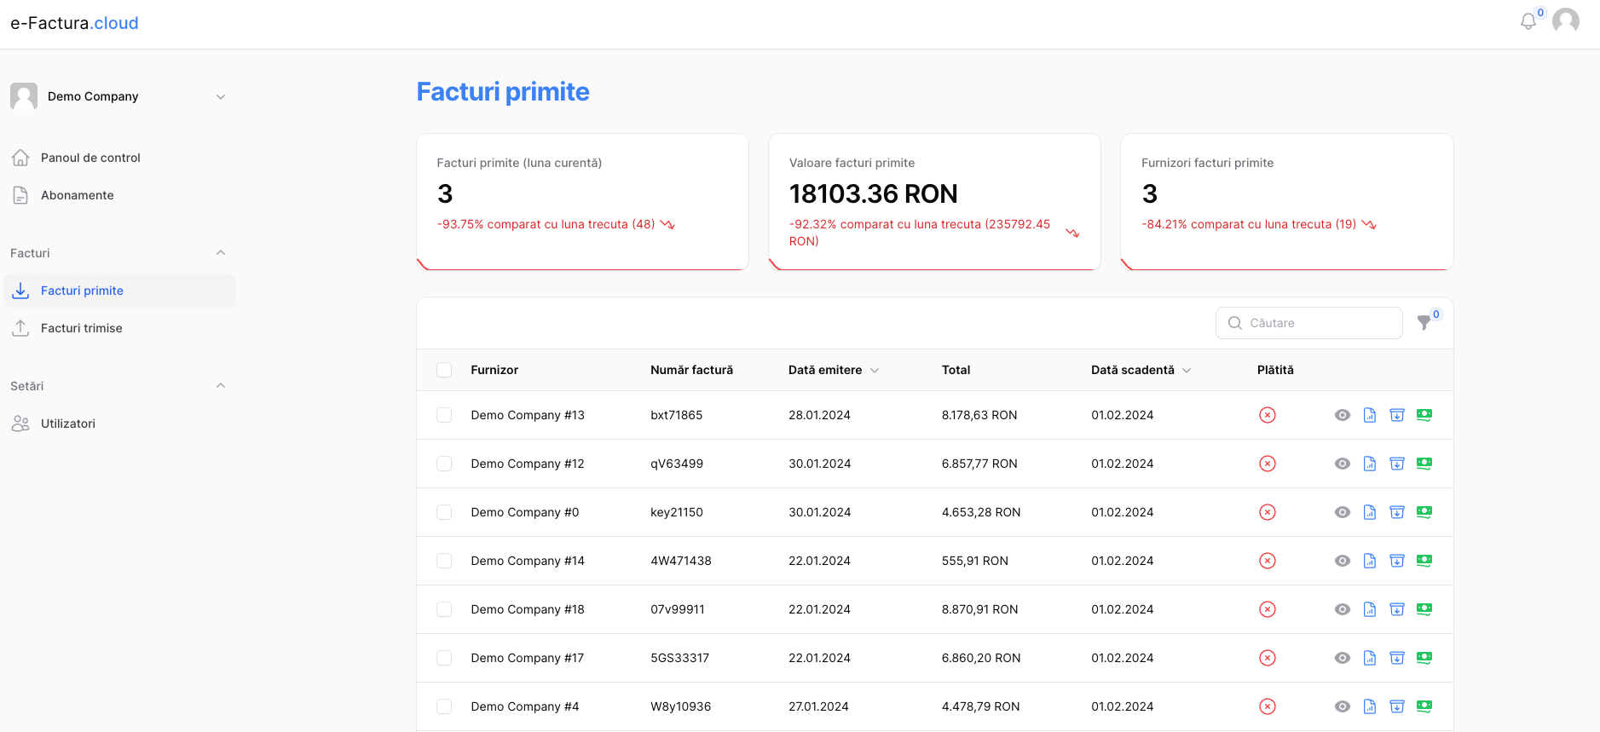Click invoice number W8y10936
The image size is (1600, 732).
click(x=680, y=706)
